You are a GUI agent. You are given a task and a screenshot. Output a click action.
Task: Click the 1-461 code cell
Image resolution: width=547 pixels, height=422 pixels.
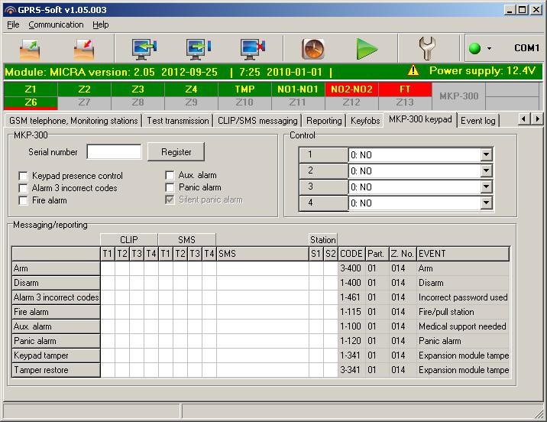(351, 297)
